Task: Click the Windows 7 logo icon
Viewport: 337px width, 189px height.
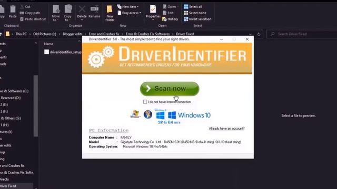Action: click(x=148, y=114)
